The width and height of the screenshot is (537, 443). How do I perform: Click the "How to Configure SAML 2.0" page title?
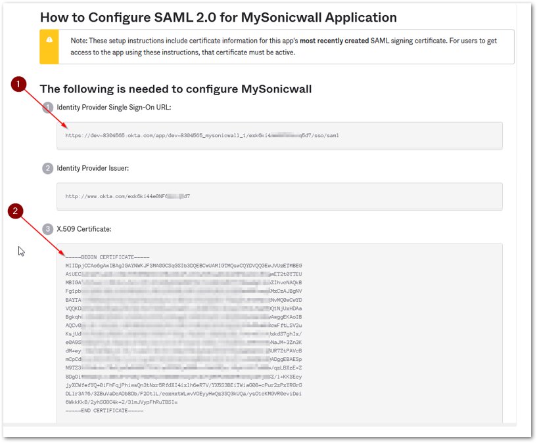pos(218,18)
